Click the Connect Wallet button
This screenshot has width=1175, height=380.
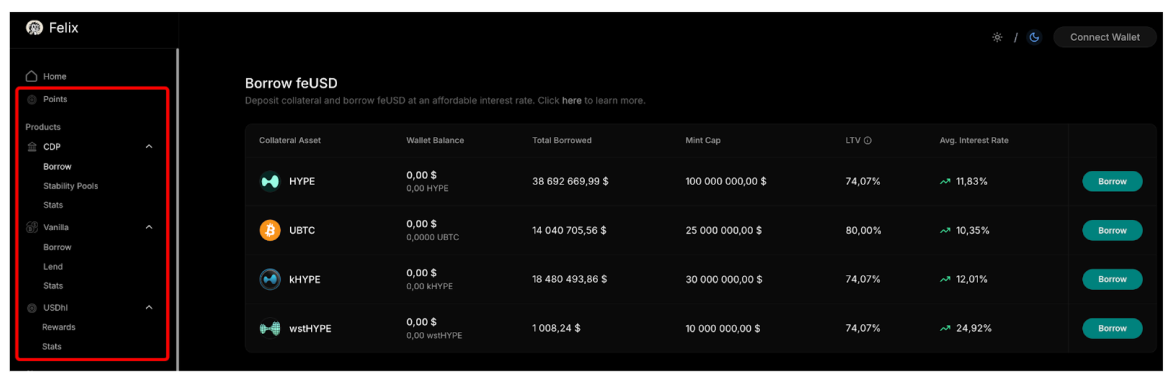[1104, 37]
